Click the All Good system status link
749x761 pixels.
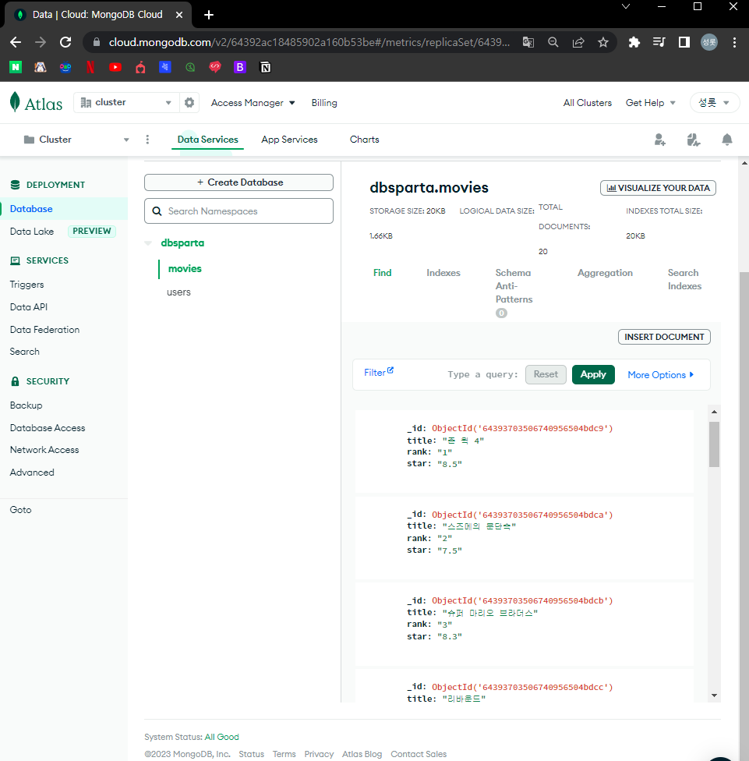[221, 738]
